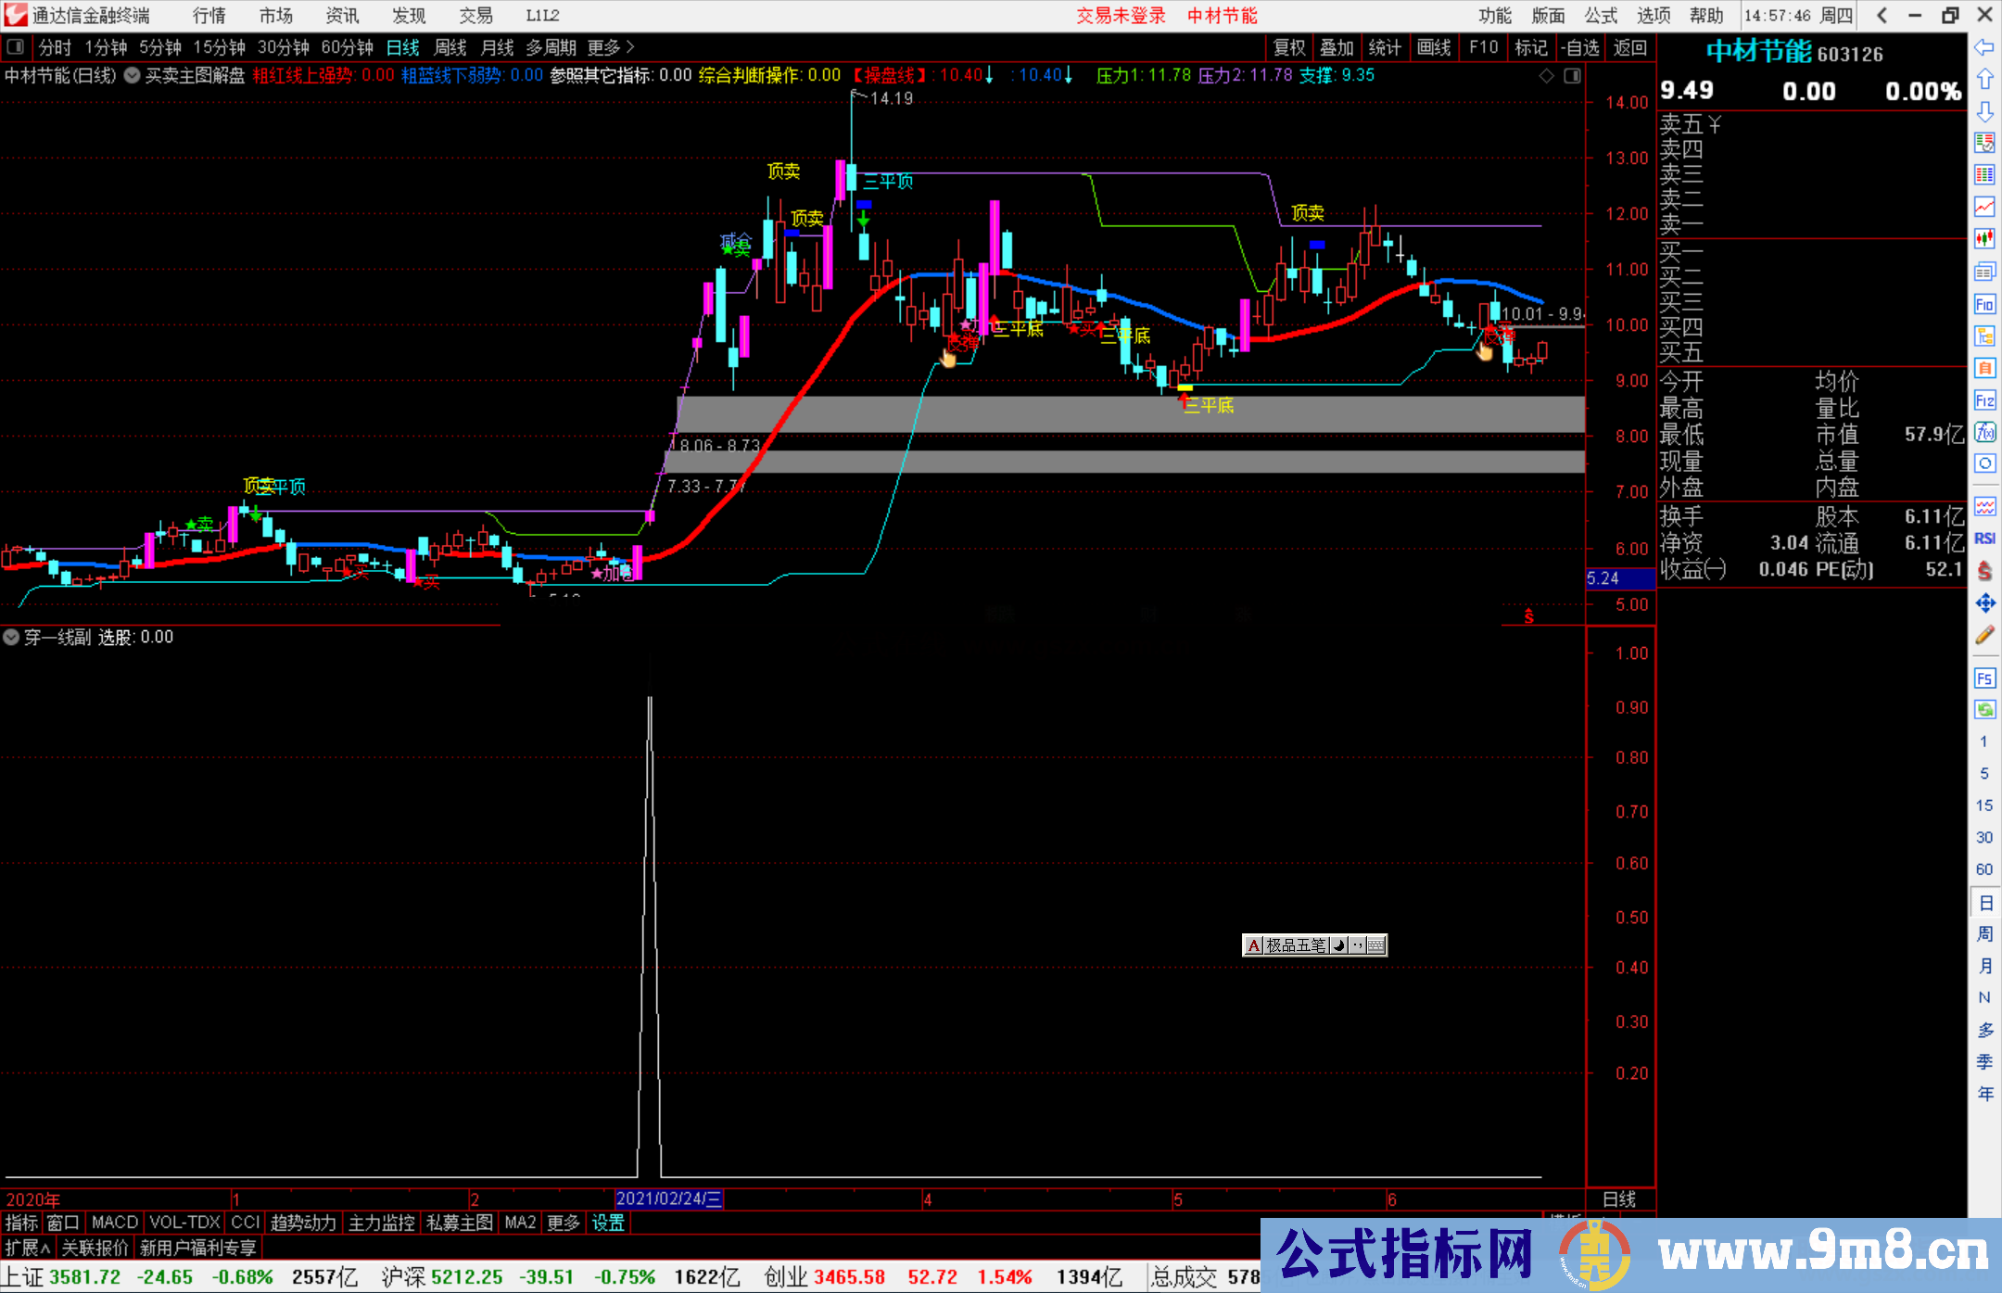
Task: Select the pencil drawing tool icon
Action: [1984, 635]
